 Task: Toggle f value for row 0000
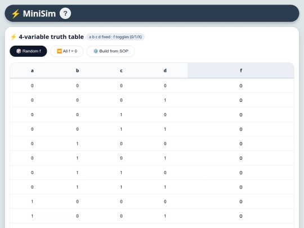point(241,86)
